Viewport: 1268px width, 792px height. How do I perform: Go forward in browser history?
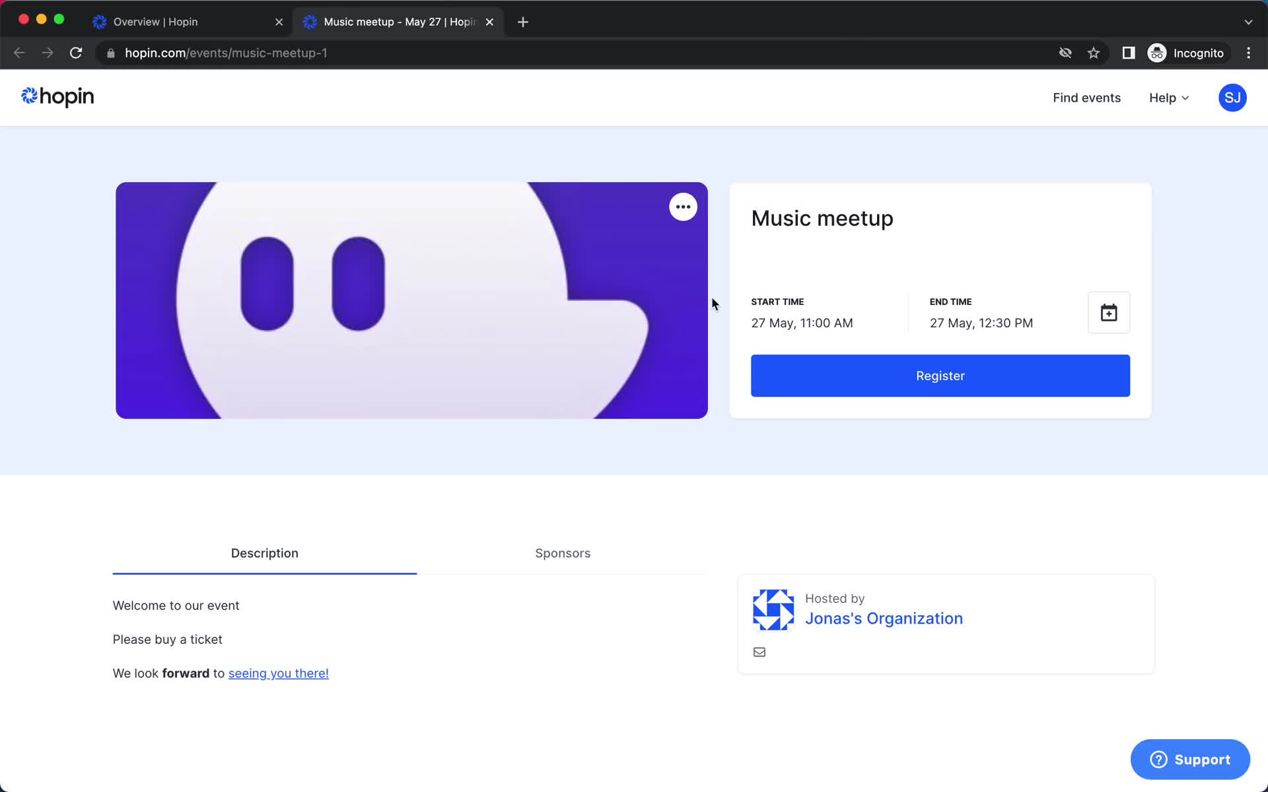tap(48, 53)
